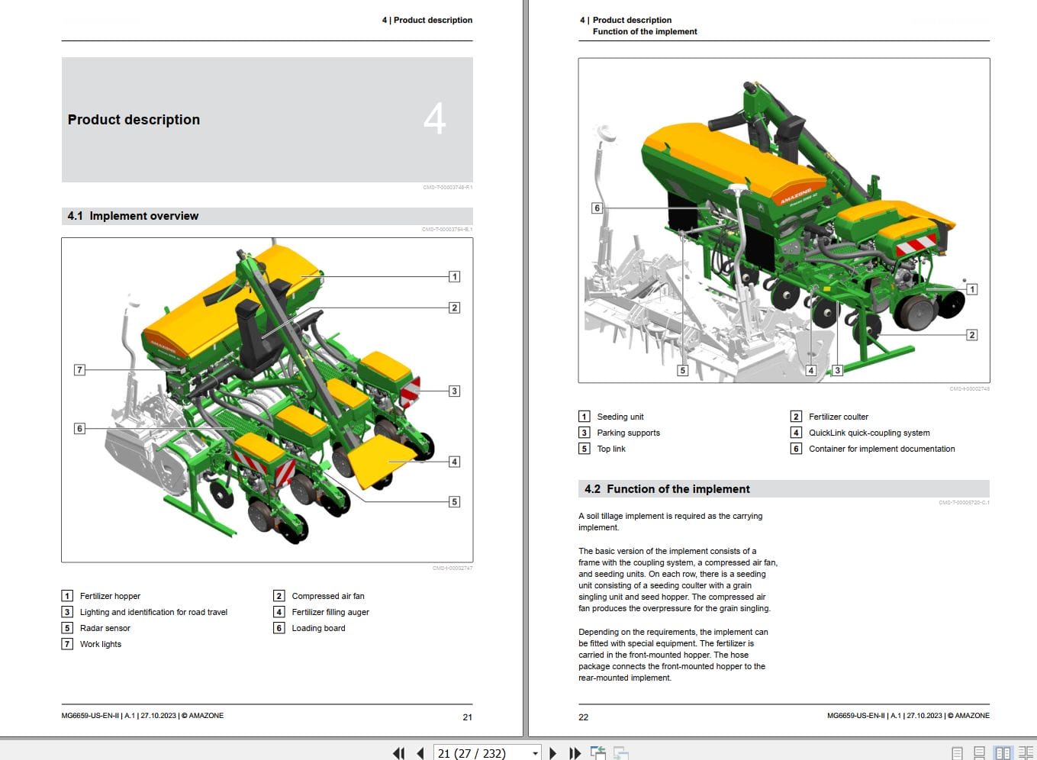Click 'Lighting and identification for road travel' text

tap(153, 612)
